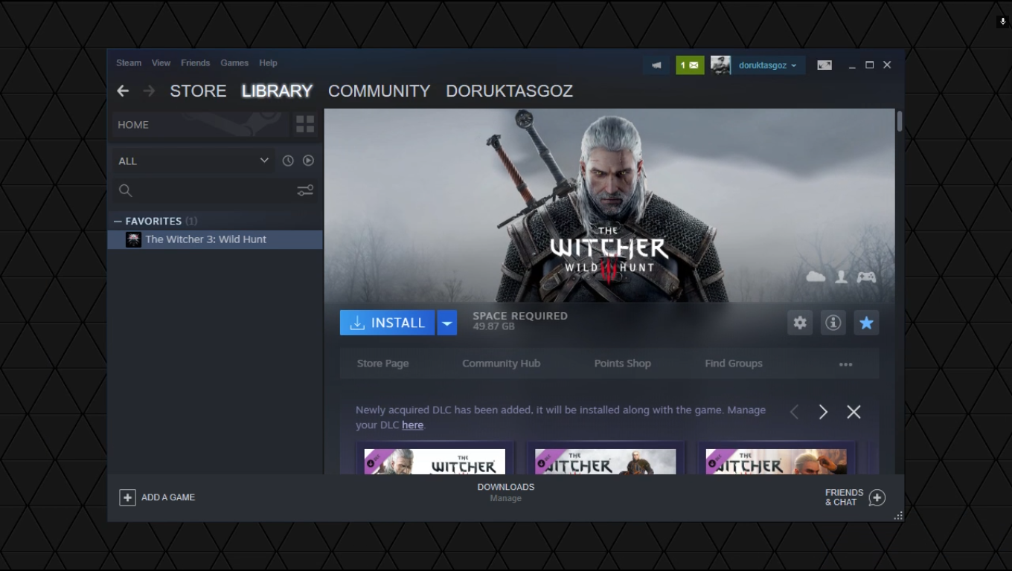Open the Games menu
1012x571 pixels.
coord(234,63)
